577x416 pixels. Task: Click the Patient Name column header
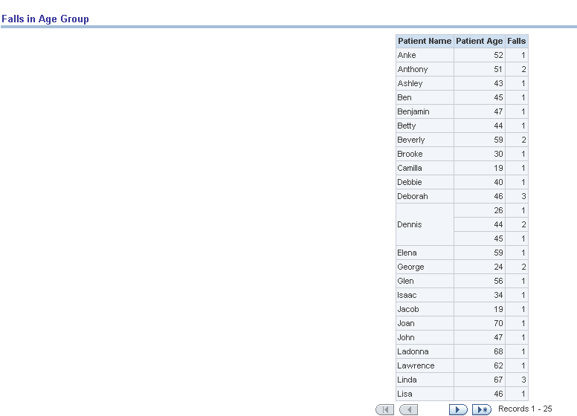pos(425,41)
